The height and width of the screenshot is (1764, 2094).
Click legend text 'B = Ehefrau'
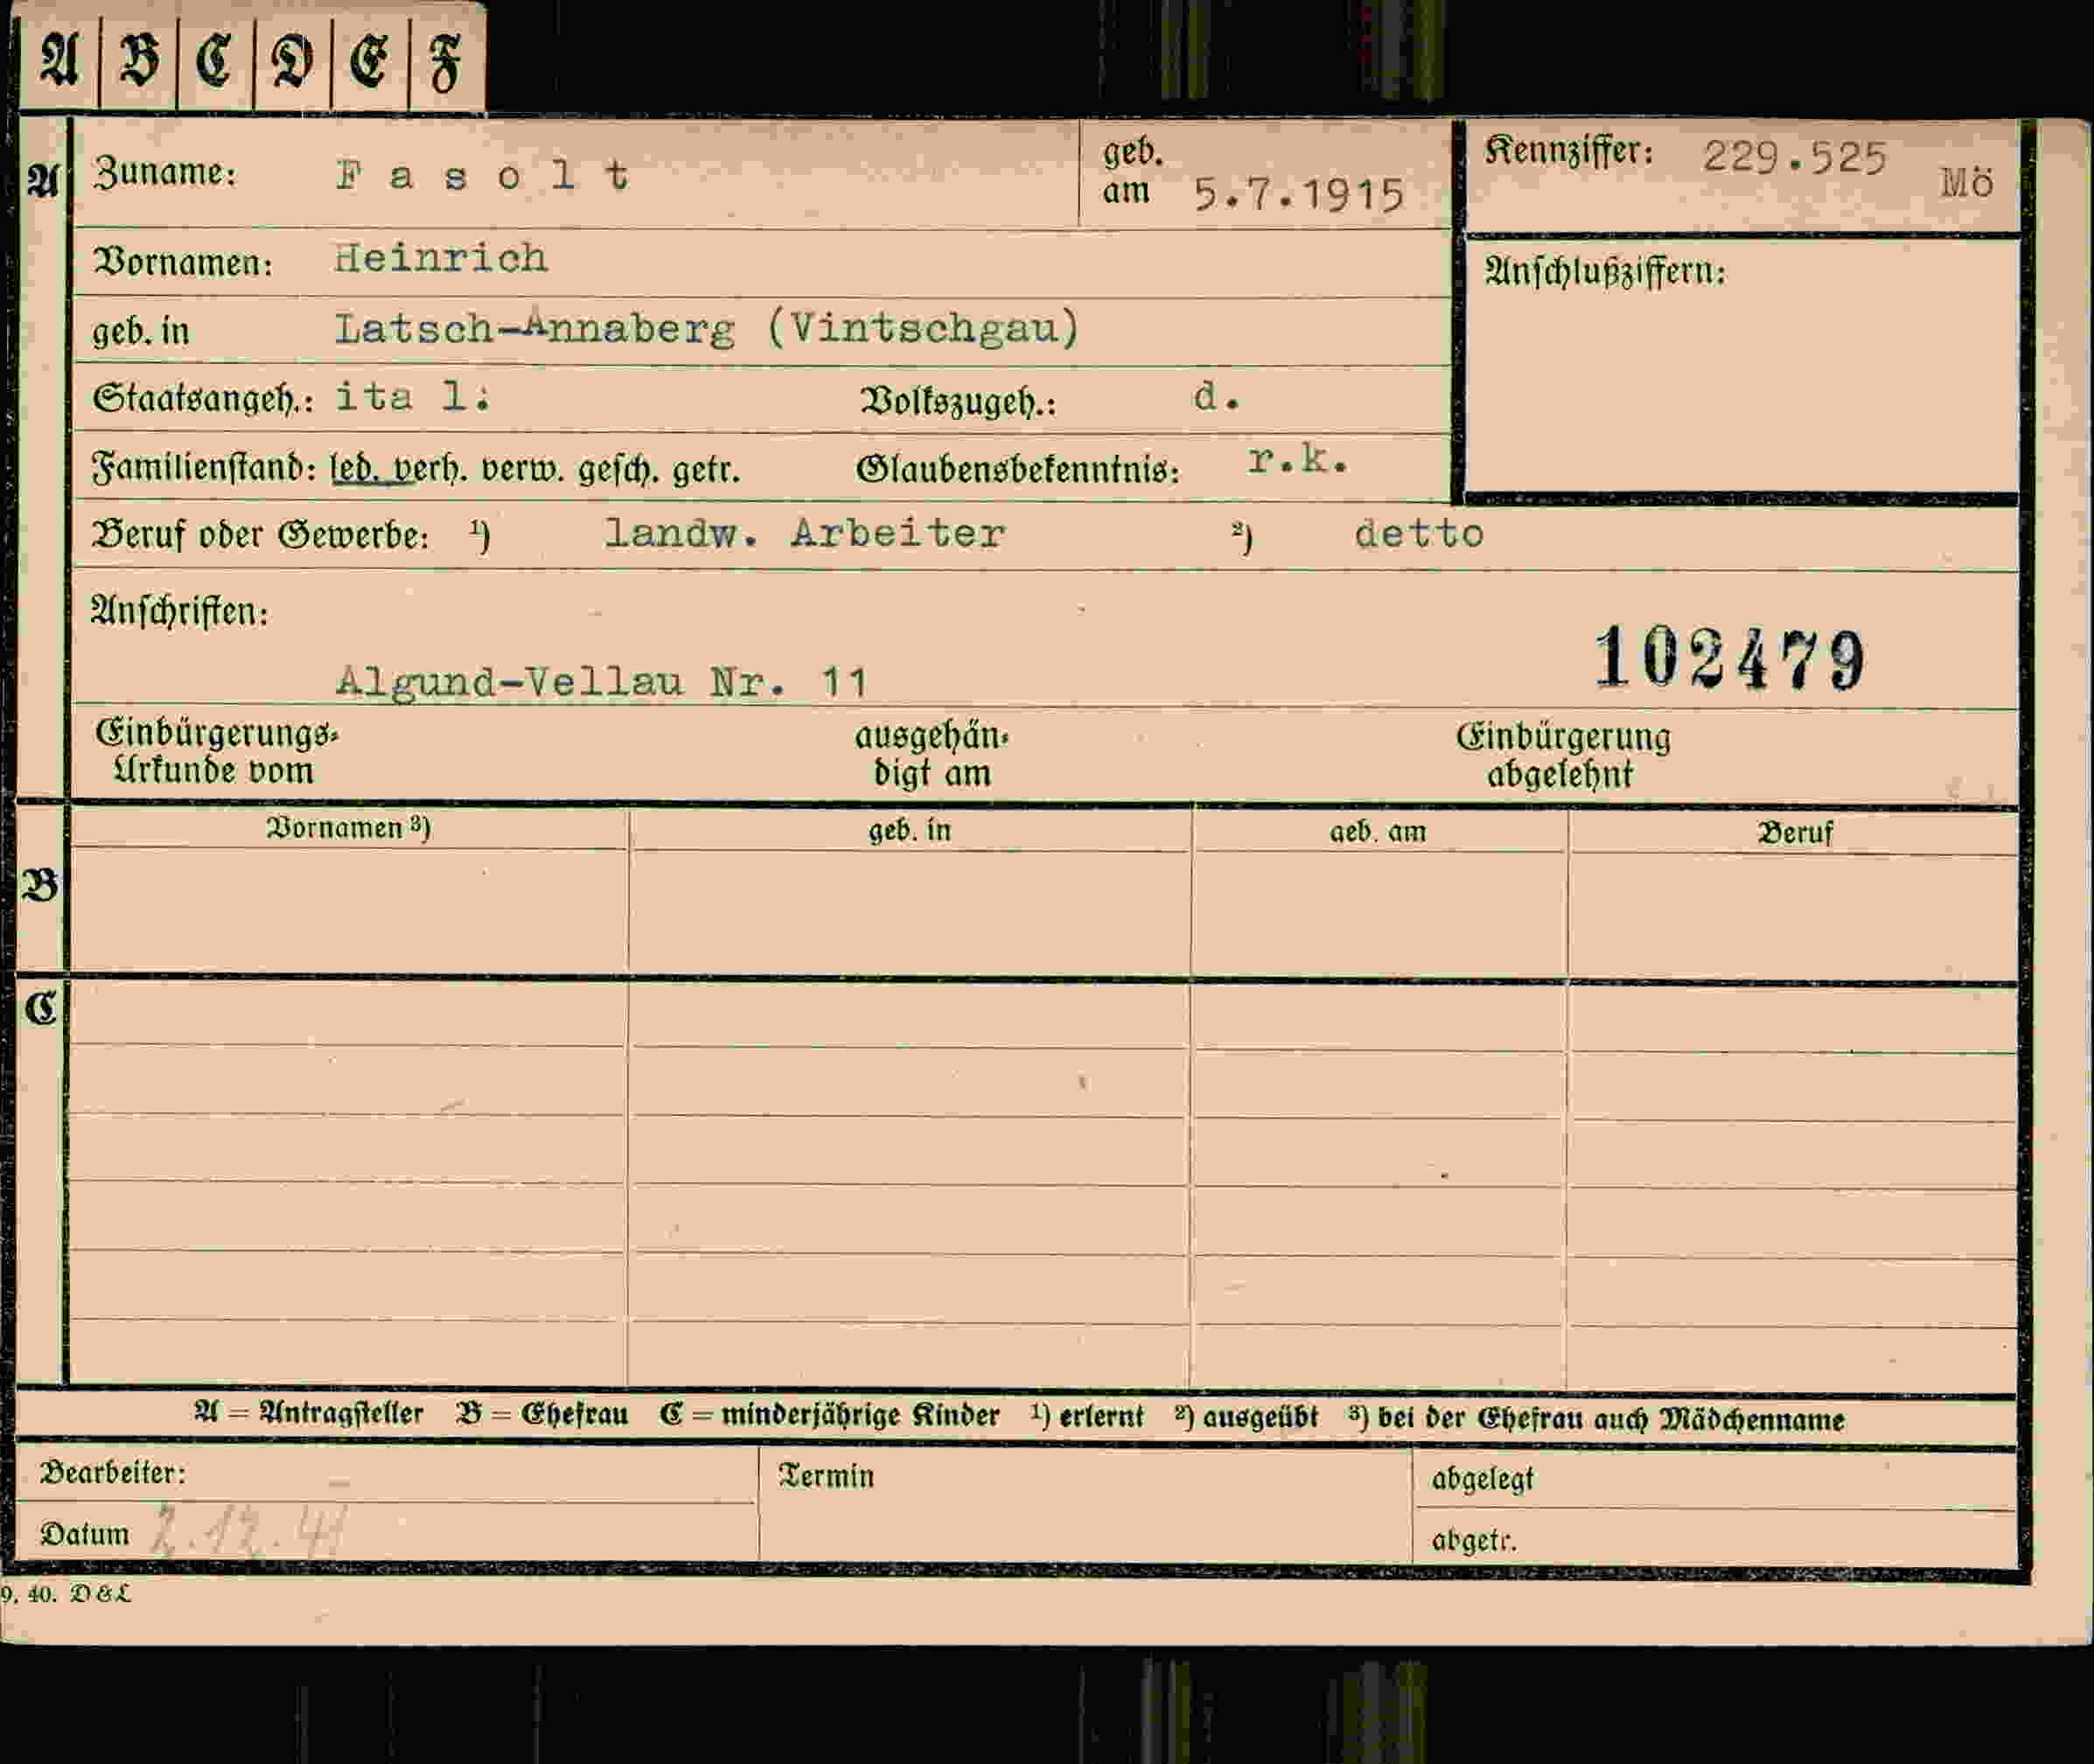click(x=543, y=1414)
